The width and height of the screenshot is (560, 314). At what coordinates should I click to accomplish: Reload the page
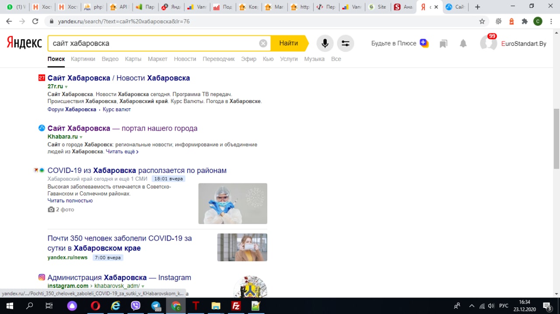(35, 21)
